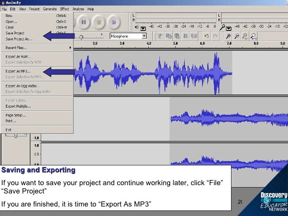Choose Page Setup... from File menu
Screen dimensions: 288x216
(37, 115)
